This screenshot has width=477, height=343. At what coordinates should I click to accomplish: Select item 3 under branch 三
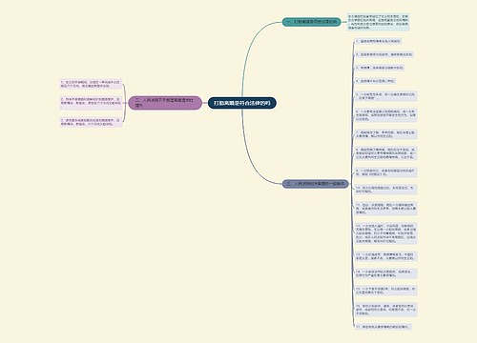click(380, 68)
